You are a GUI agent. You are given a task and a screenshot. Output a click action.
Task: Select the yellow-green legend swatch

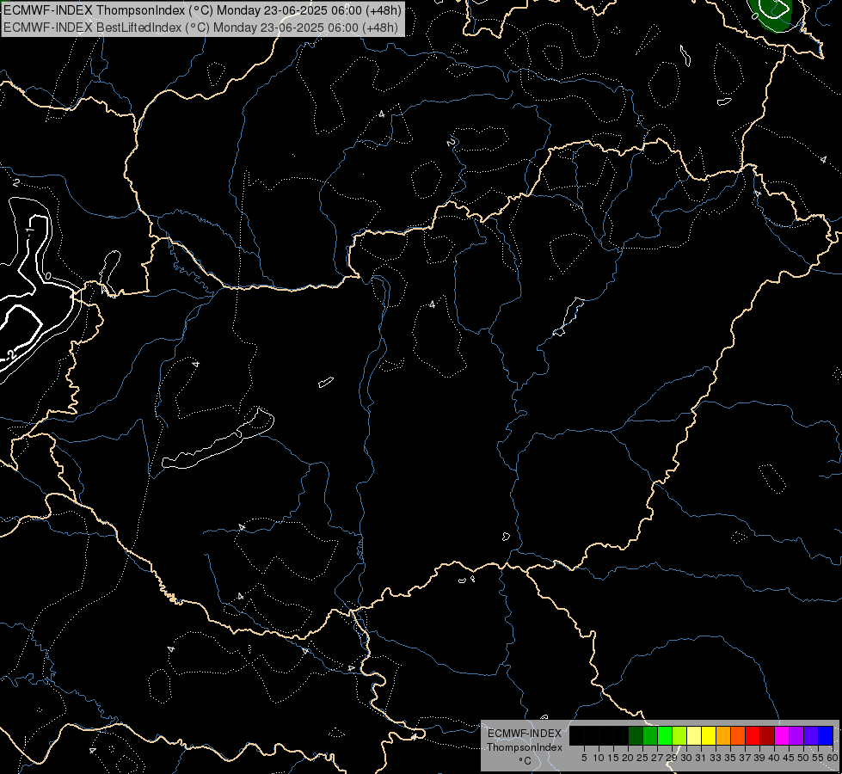[x=679, y=735]
